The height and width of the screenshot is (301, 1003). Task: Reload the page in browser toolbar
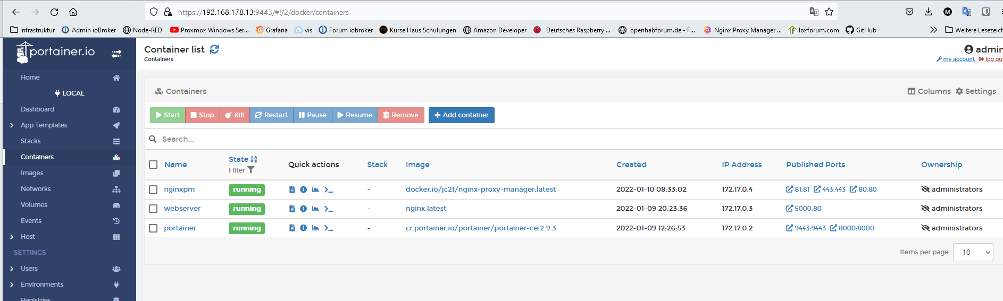(x=54, y=12)
